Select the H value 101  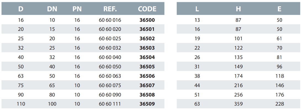[239, 39]
